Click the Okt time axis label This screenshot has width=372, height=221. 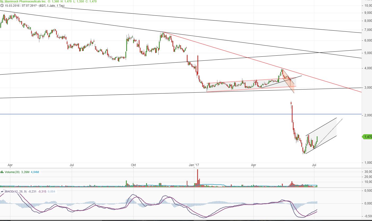[133, 165]
